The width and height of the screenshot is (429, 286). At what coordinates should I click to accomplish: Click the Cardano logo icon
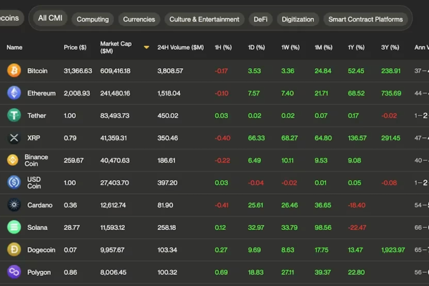[14, 205]
